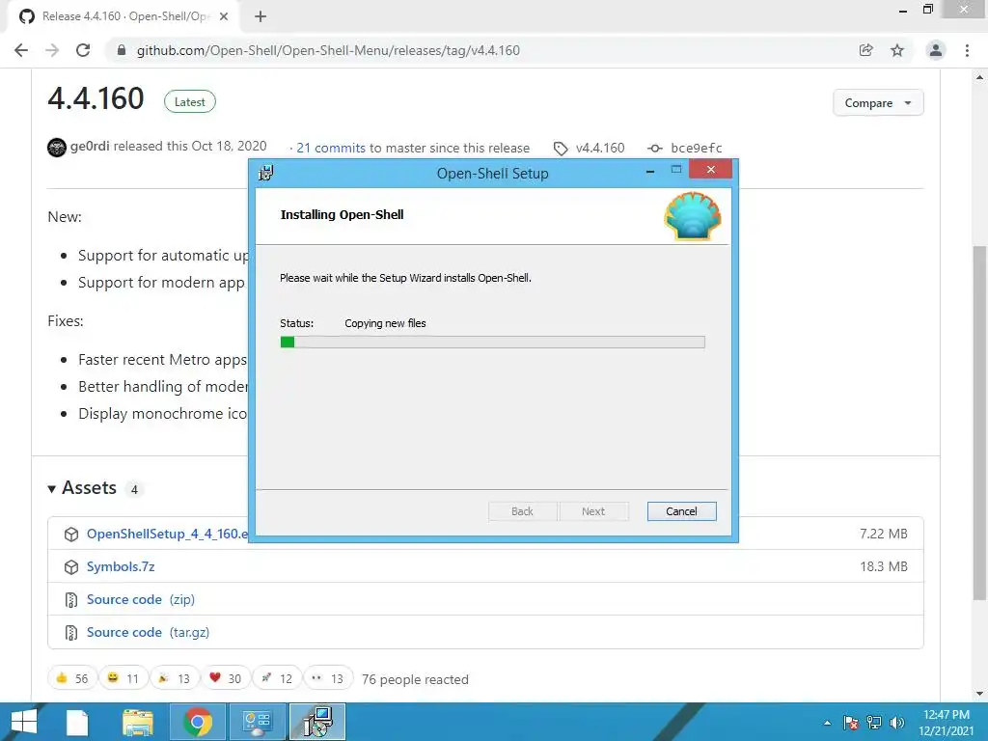Click the page's vertical scrollbar thumb
This screenshot has height=741, width=988.
pyautogui.click(x=979, y=423)
